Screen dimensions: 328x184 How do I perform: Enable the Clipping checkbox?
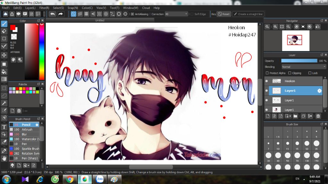[x=290, y=73]
